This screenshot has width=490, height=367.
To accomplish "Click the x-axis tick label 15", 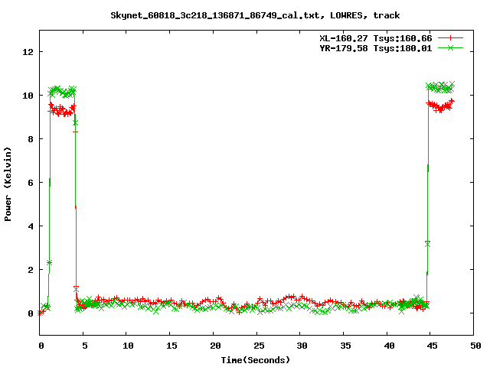I will click(x=171, y=346).
